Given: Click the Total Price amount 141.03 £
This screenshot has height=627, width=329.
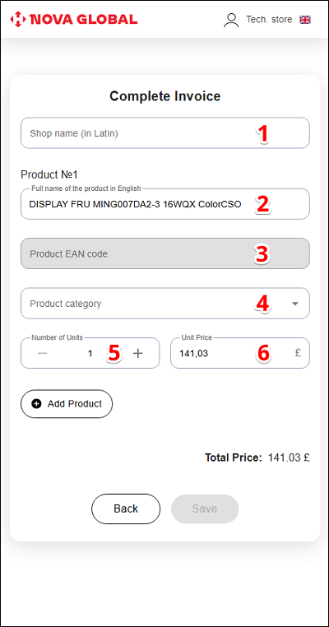Looking at the screenshot, I should (289, 457).
